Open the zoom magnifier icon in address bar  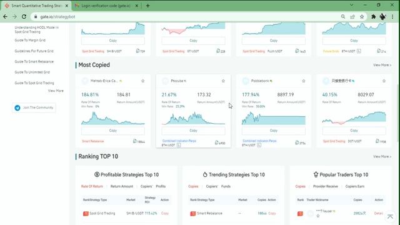click(343, 17)
